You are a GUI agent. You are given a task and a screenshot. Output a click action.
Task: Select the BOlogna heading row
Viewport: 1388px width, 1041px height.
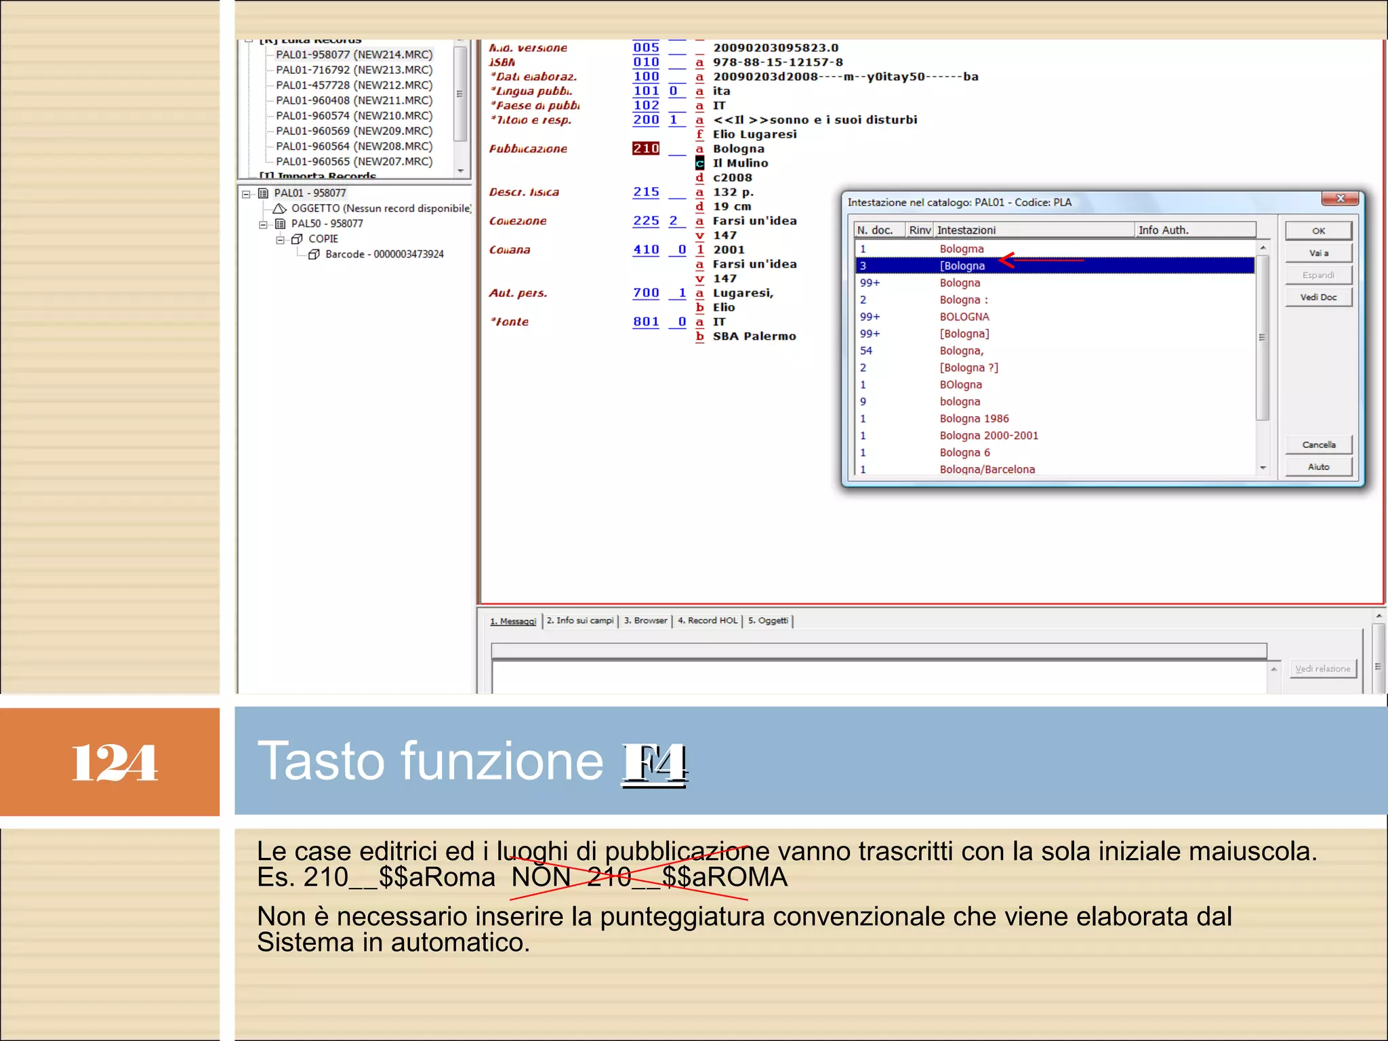click(x=1055, y=384)
